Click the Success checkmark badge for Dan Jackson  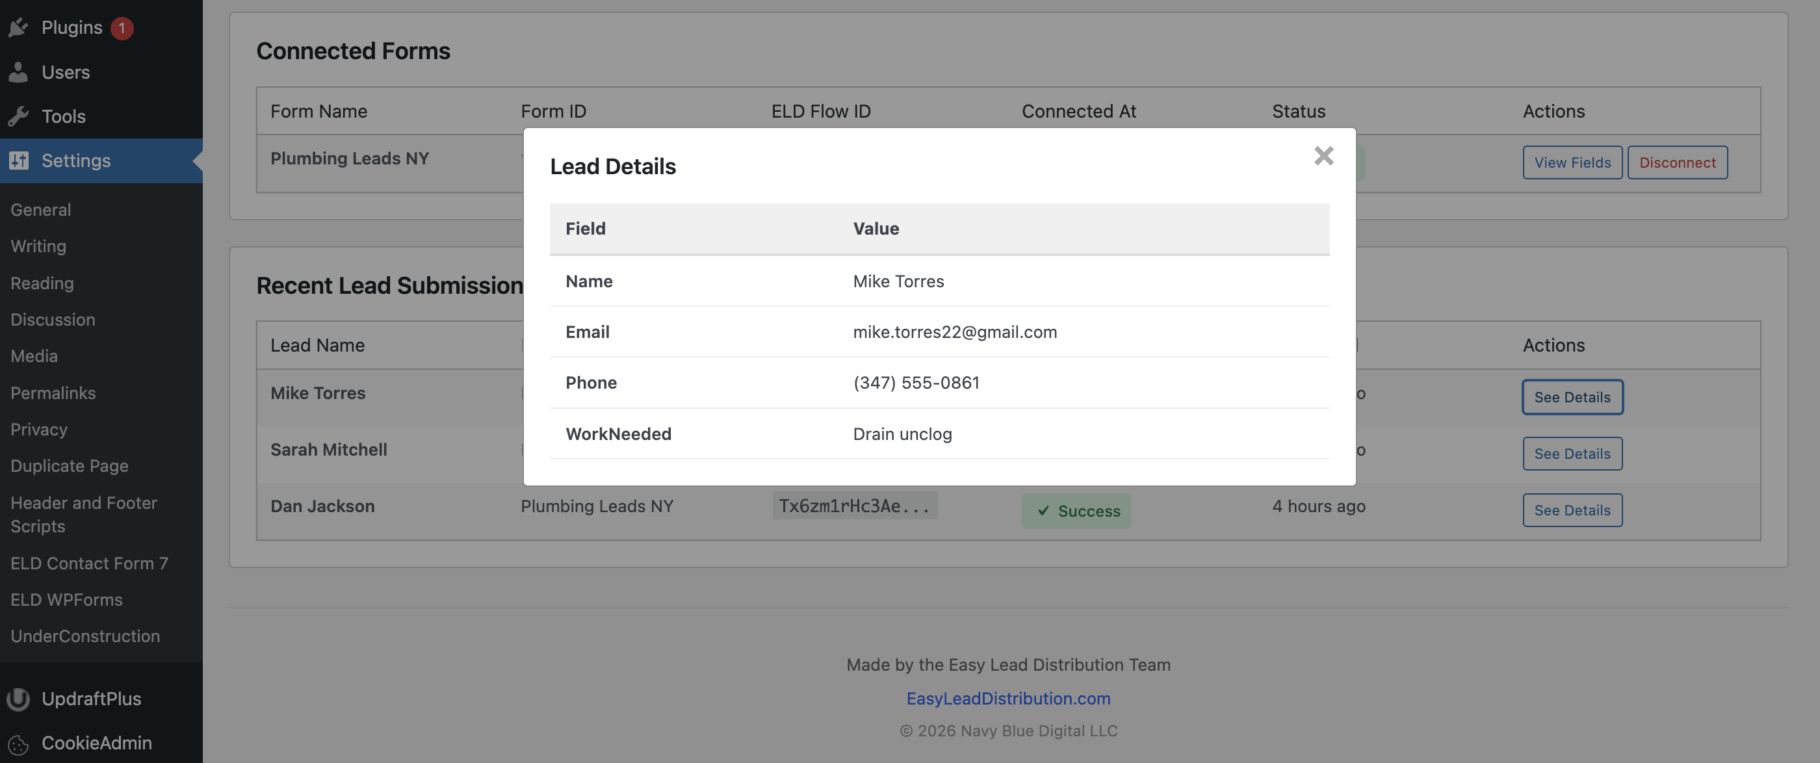click(1076, 510)
